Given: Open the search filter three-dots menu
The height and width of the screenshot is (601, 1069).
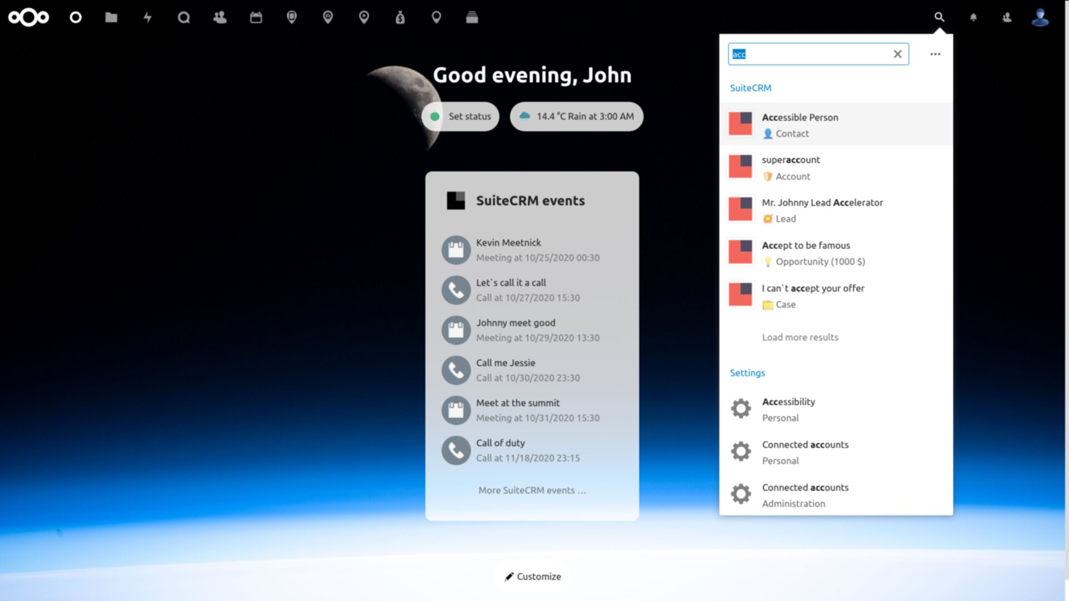Looking at the screenshot, I should tap(935, 54).
